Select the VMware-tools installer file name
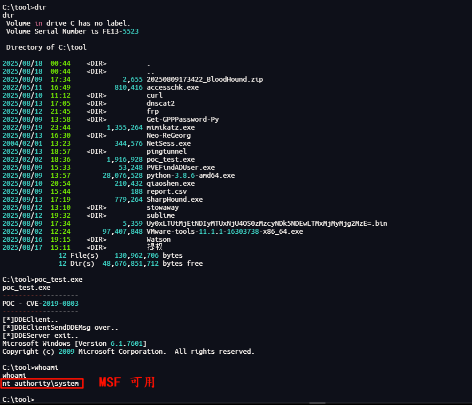This screenshot has height=405, width=472. [x=225, y=232]
